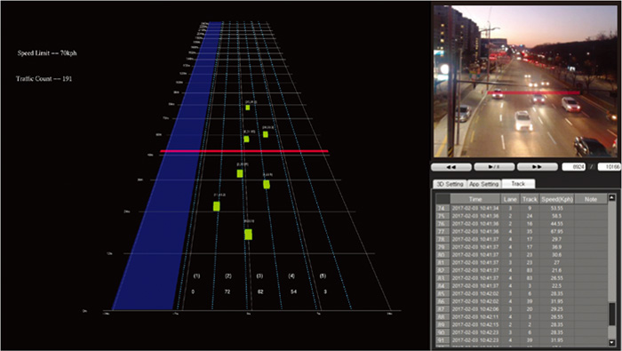
Task: Select row 91 header in track table
Action: tap(443, 340)
